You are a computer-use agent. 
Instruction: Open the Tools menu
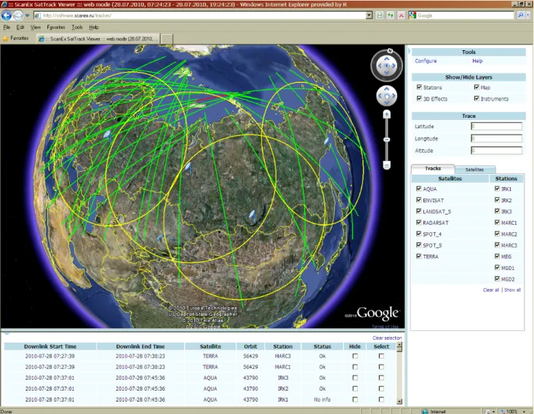[77, 27]
